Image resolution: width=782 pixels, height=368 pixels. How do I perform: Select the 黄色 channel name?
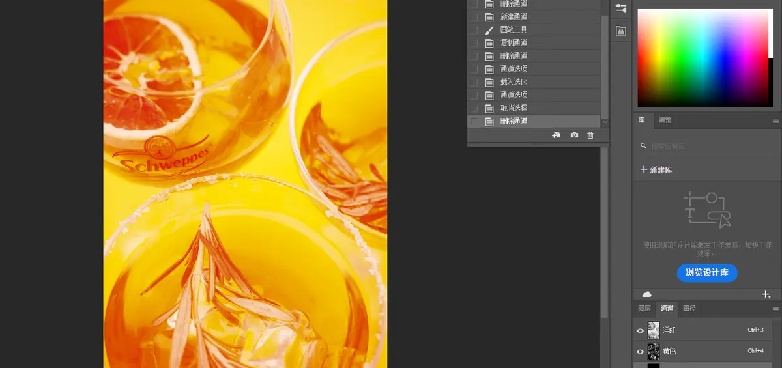coord(669,351)
